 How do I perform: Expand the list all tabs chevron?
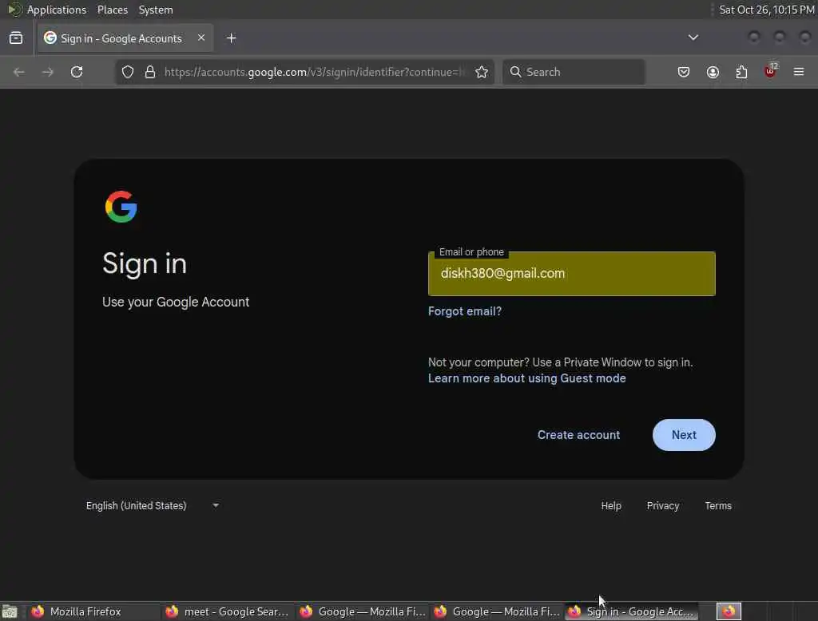[693, 38]
